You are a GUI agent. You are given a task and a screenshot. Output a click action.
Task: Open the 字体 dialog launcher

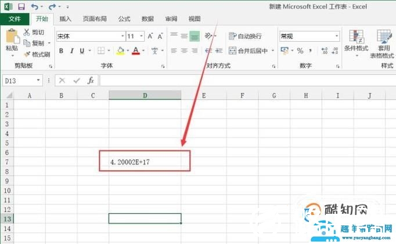tap(163, 66)
